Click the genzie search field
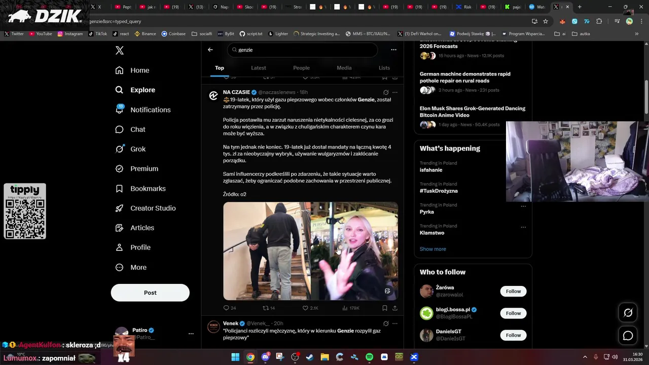This screenshot has height=365, width=649. tap(303, 50)
